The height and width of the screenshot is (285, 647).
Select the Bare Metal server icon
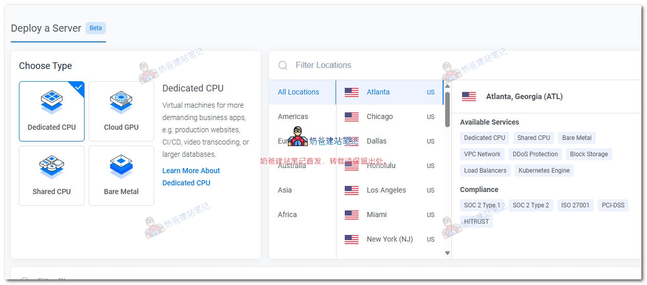click(121, 167)
